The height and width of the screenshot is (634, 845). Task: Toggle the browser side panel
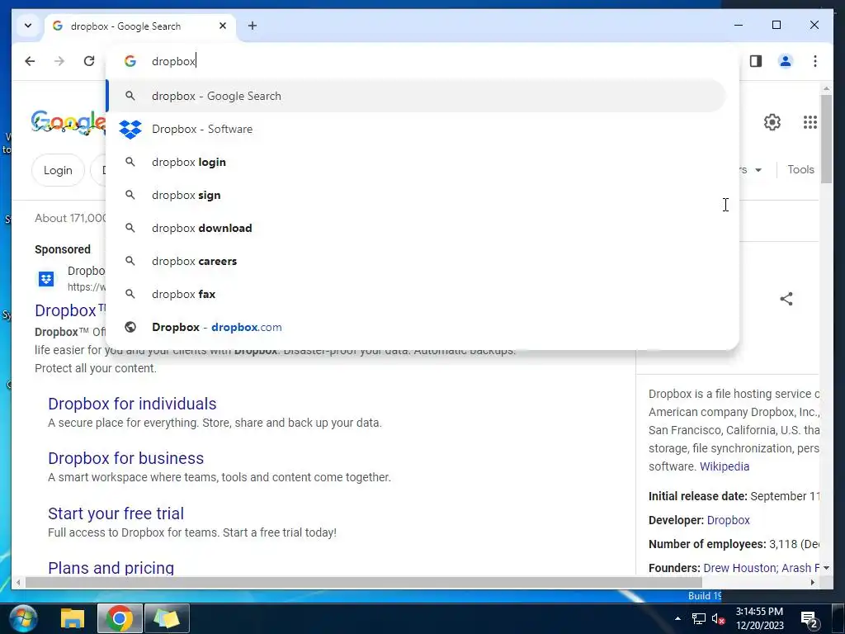point(756,61)
